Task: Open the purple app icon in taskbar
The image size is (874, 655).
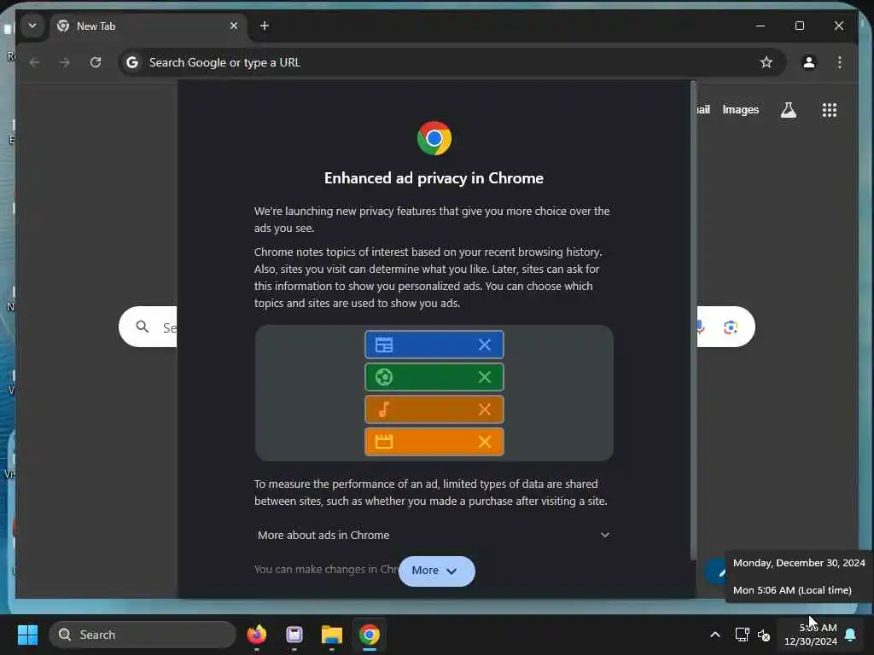Action: (294, 635)
